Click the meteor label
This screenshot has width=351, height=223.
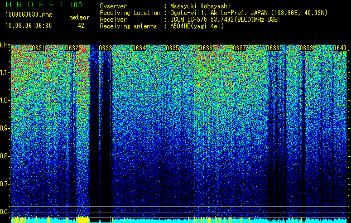79,17
